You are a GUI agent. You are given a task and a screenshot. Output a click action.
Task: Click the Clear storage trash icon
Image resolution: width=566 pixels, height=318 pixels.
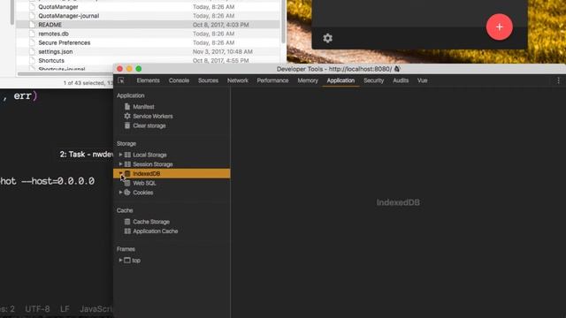coord(127,125)
